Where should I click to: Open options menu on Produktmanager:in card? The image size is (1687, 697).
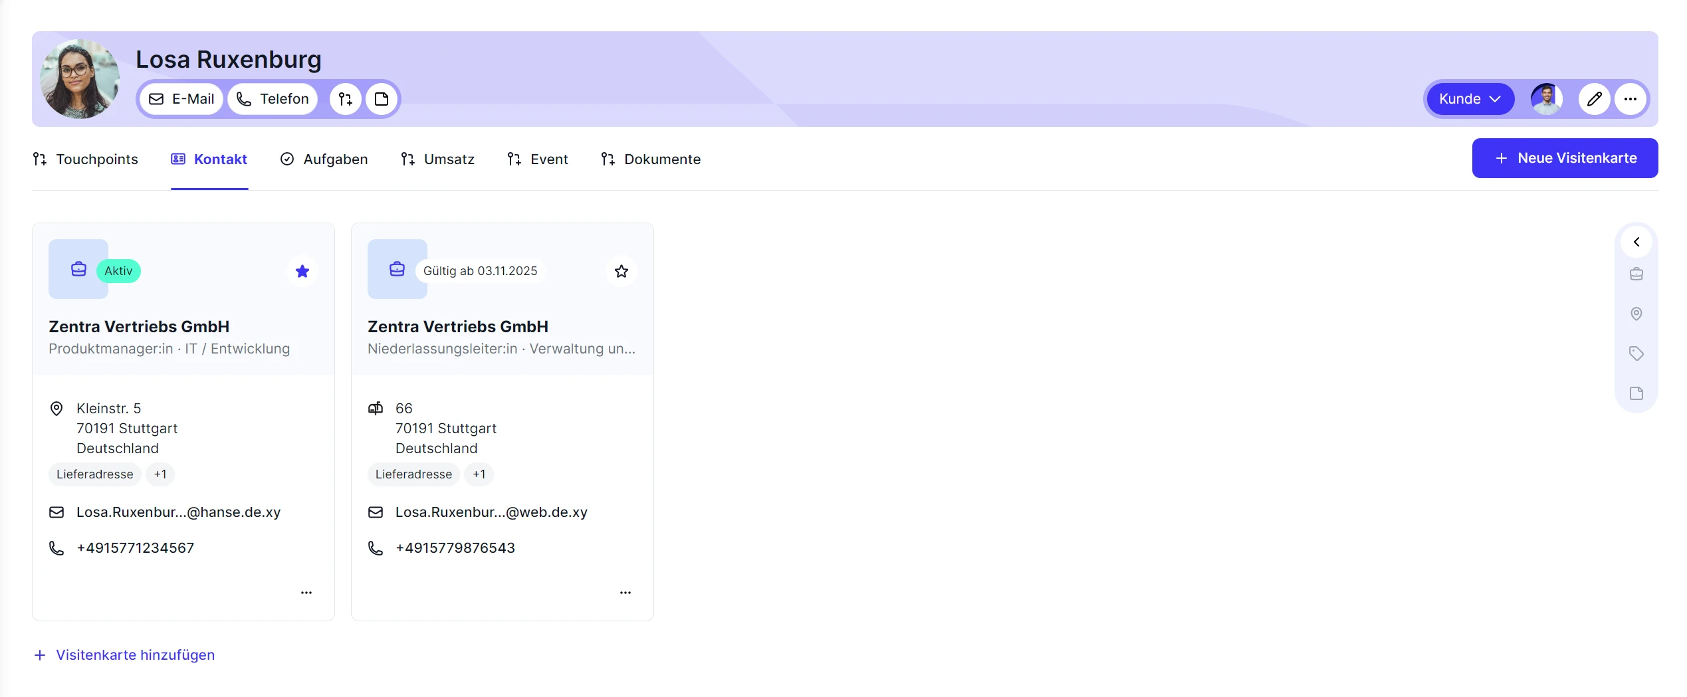306,592
